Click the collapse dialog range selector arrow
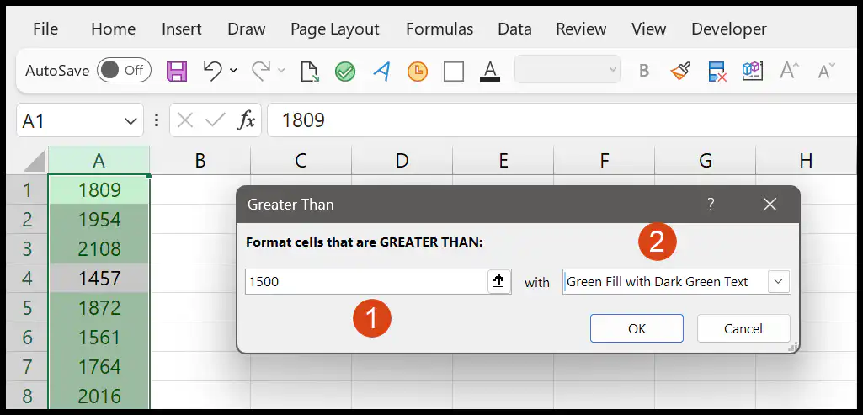 pyautogui.click(x=499, y=282)
